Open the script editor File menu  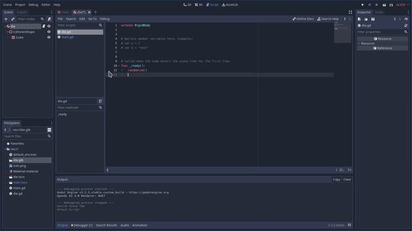tap(60, 19)
